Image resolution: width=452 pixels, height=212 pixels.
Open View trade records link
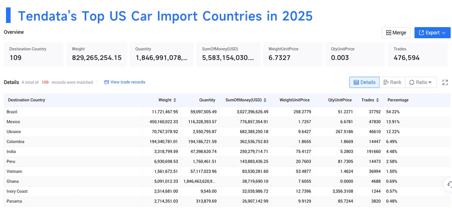coord(125,82)
